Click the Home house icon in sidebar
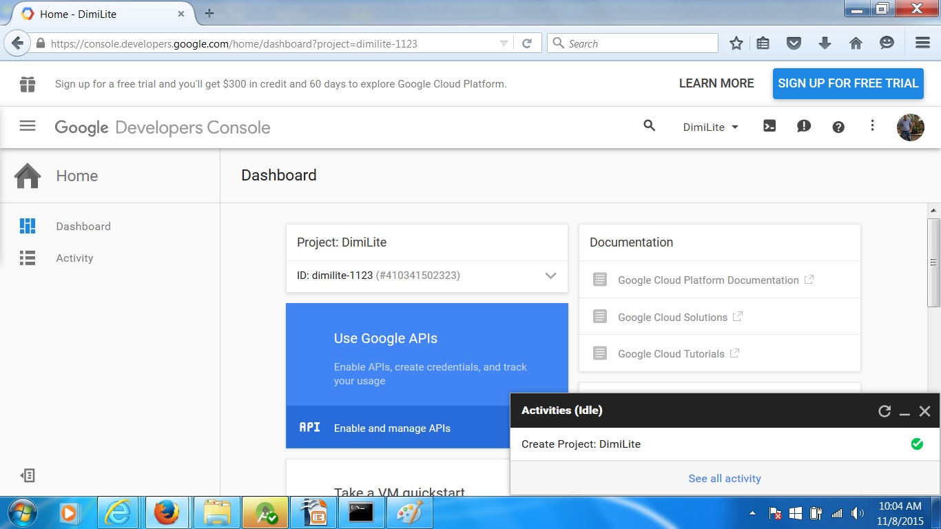Image resolution: width=941 pixels, height=529 pixels. [28, 176]
